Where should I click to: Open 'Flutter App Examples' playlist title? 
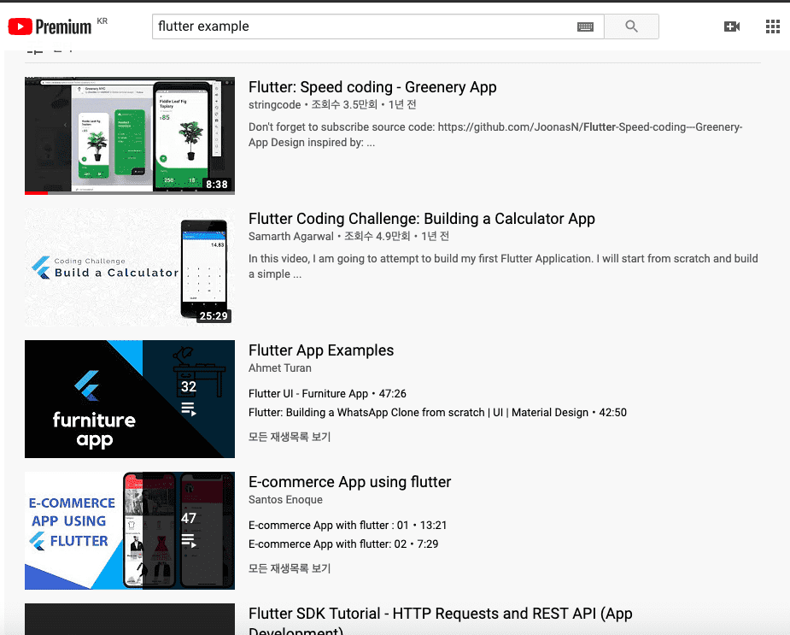[321, 350]
